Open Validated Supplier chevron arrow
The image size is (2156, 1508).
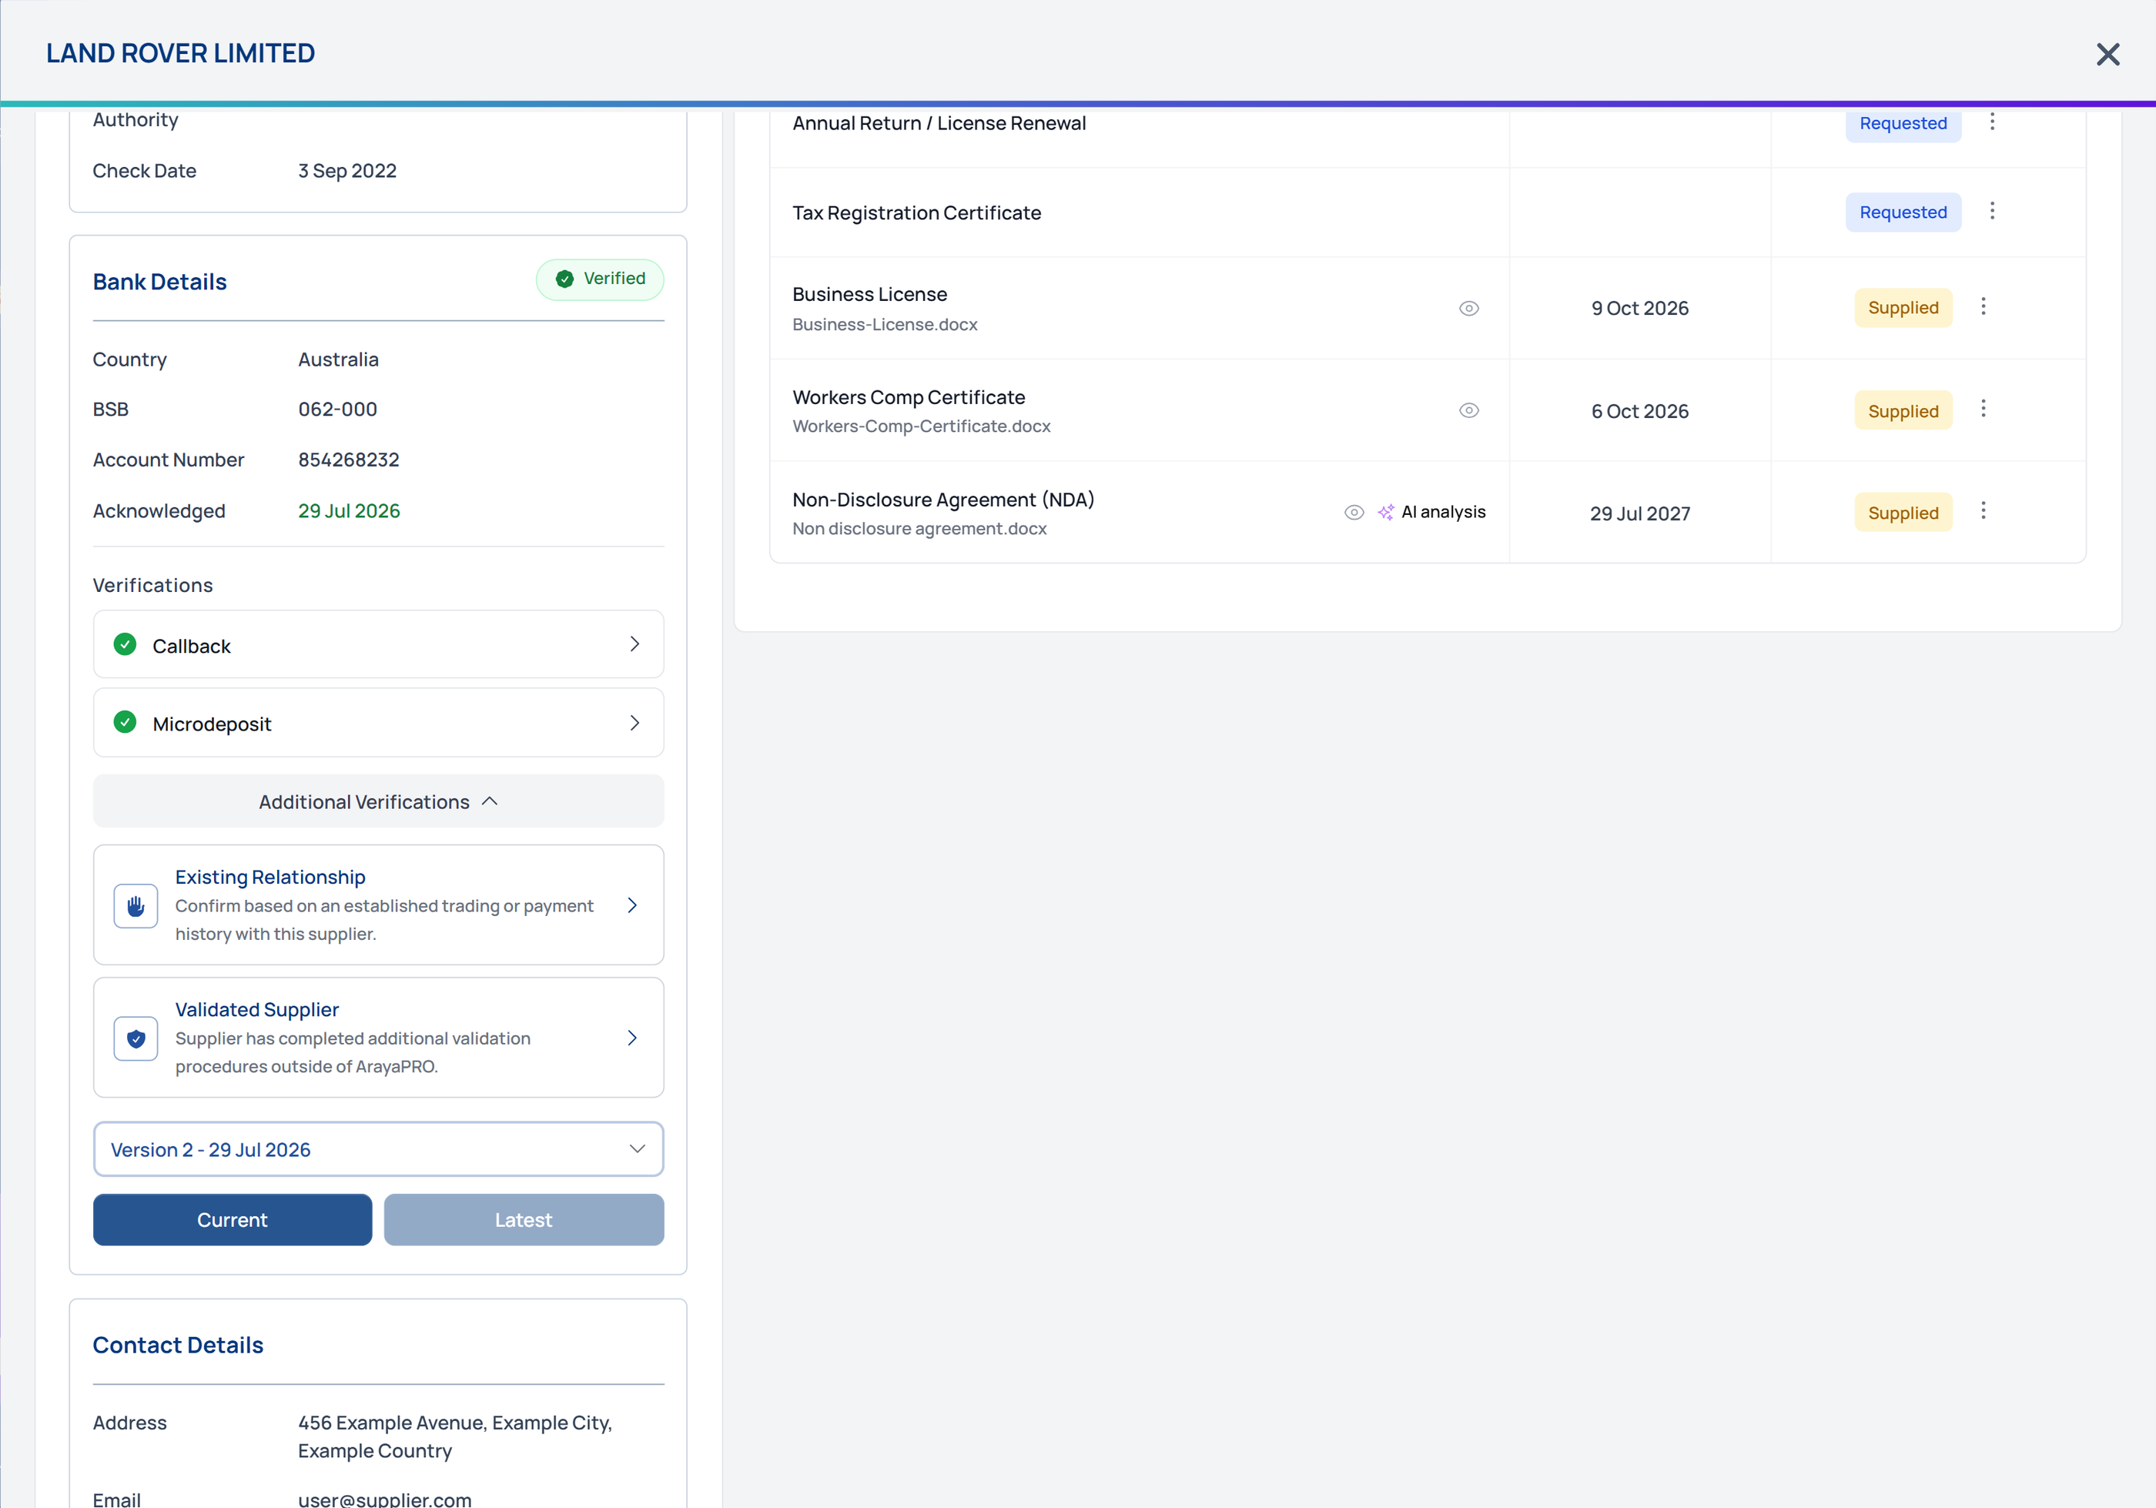(x=632, y=1038)
